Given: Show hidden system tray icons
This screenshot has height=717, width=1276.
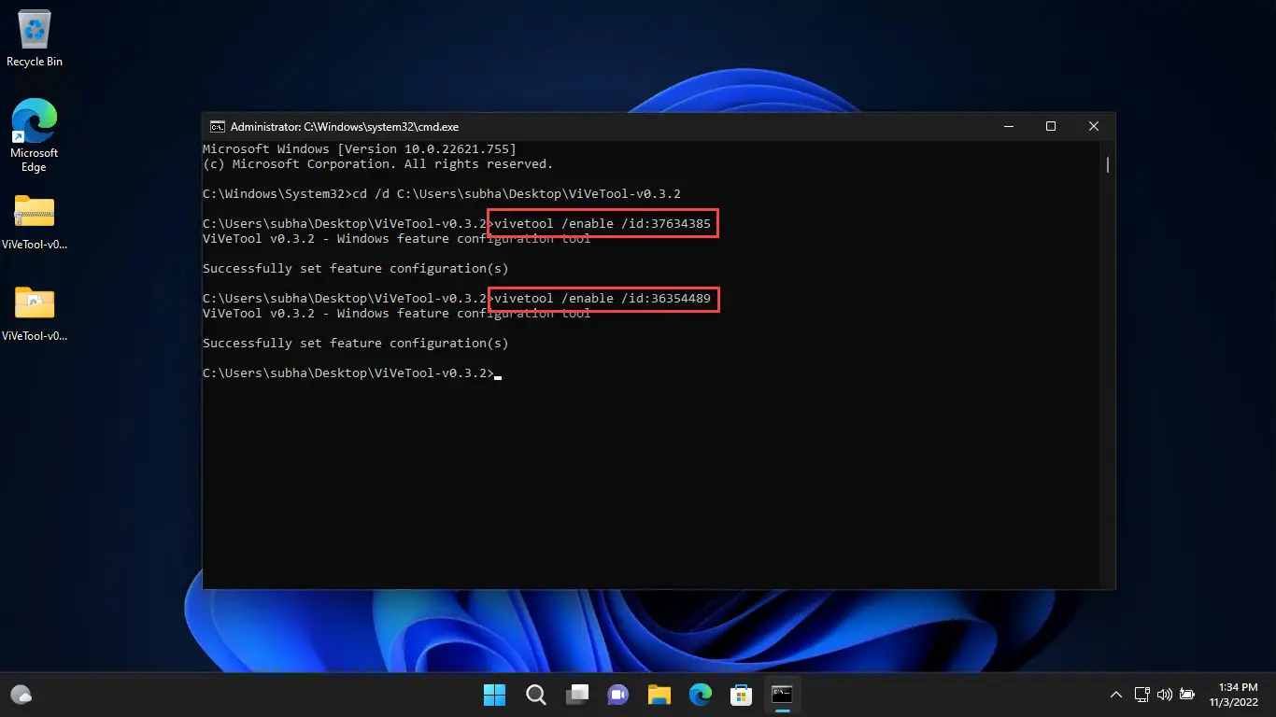Looking at the screenshot, I should coord(1116,695).
